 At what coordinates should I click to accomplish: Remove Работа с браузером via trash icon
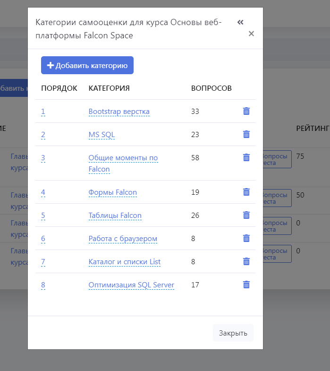246,239
